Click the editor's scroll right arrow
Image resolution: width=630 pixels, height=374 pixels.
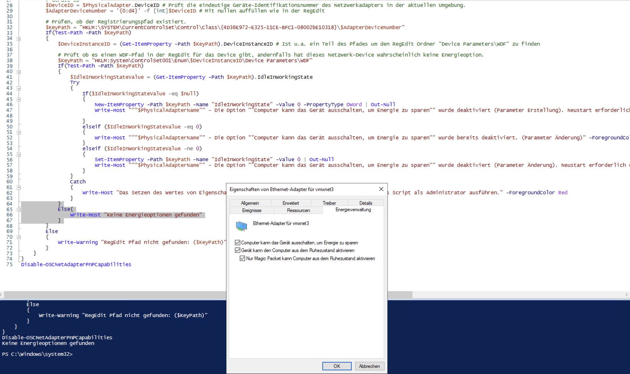pyautogui.click(x=627, y=295)
